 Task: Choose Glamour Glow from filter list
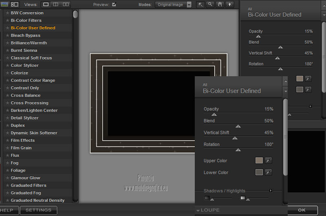coord(25,178)
